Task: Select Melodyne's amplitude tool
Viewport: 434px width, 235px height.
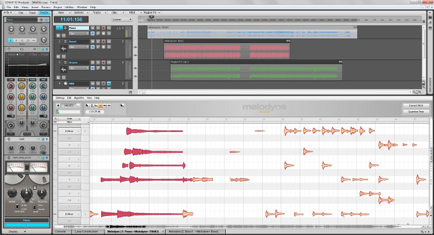Action: pyautogui.click(x=101, y=106)
